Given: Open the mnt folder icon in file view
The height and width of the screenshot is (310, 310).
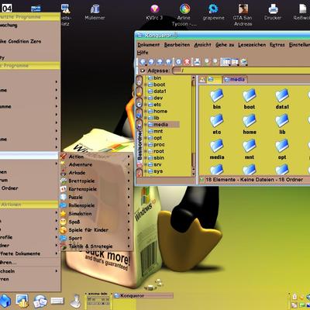Looking at the screenshot, I should [250, 150].
